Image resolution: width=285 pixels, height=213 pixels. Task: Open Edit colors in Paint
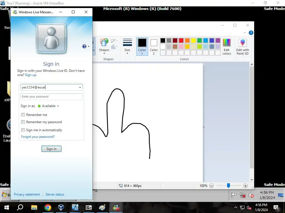[227, 47]
